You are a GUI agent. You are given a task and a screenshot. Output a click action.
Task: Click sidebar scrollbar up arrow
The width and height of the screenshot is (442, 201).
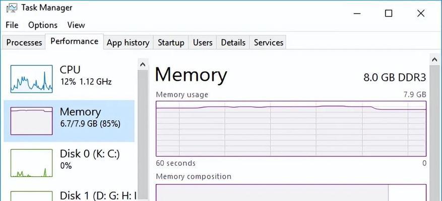click(143, 65)
